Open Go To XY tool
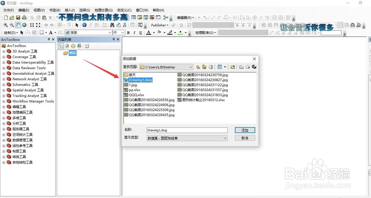Viewport: 371px width, 198px height. 125,25
